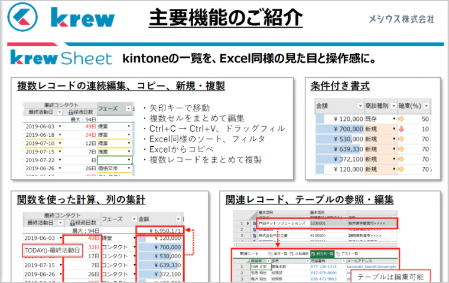This screenshot has height=283, width=449.
Task: Click record icon for 戸田ネットソリューションズ row
Action: click(x=254, y=223)
